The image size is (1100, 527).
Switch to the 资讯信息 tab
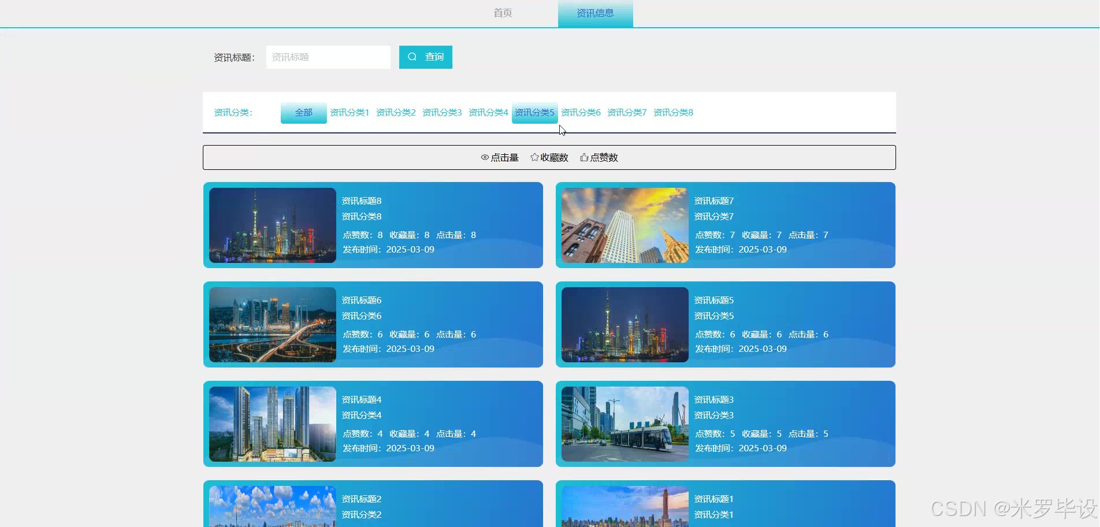pos(594,13)
